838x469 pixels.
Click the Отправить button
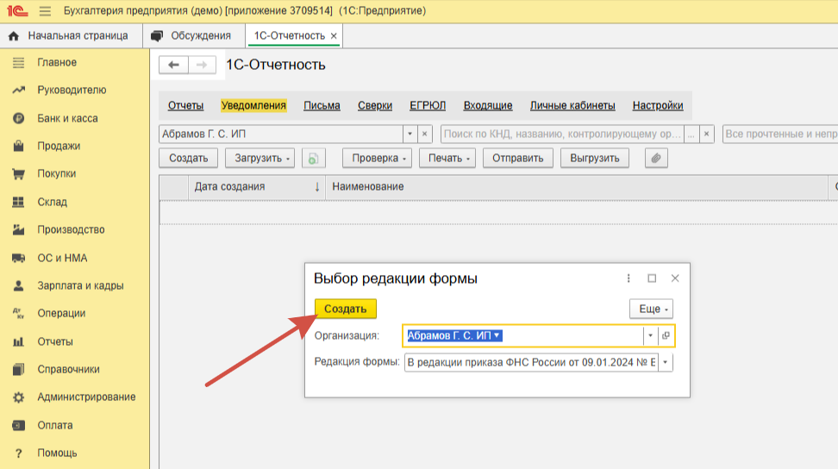pyautogui.click(x=518, y=159)
